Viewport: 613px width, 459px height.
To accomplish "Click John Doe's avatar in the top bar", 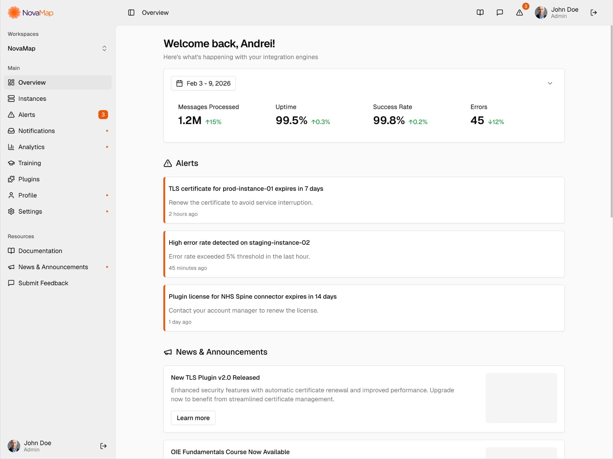I will [x=541, y=13].
